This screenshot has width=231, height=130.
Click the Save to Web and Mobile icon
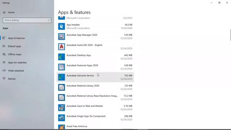[61, 108]
